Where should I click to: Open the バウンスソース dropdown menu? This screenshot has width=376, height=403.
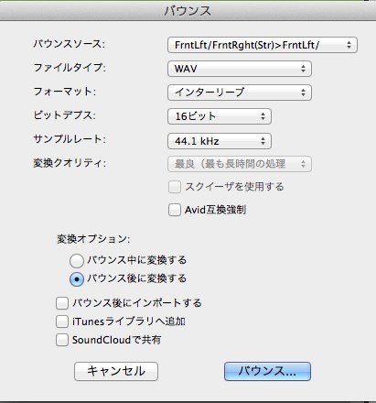(x=263, y=45)
